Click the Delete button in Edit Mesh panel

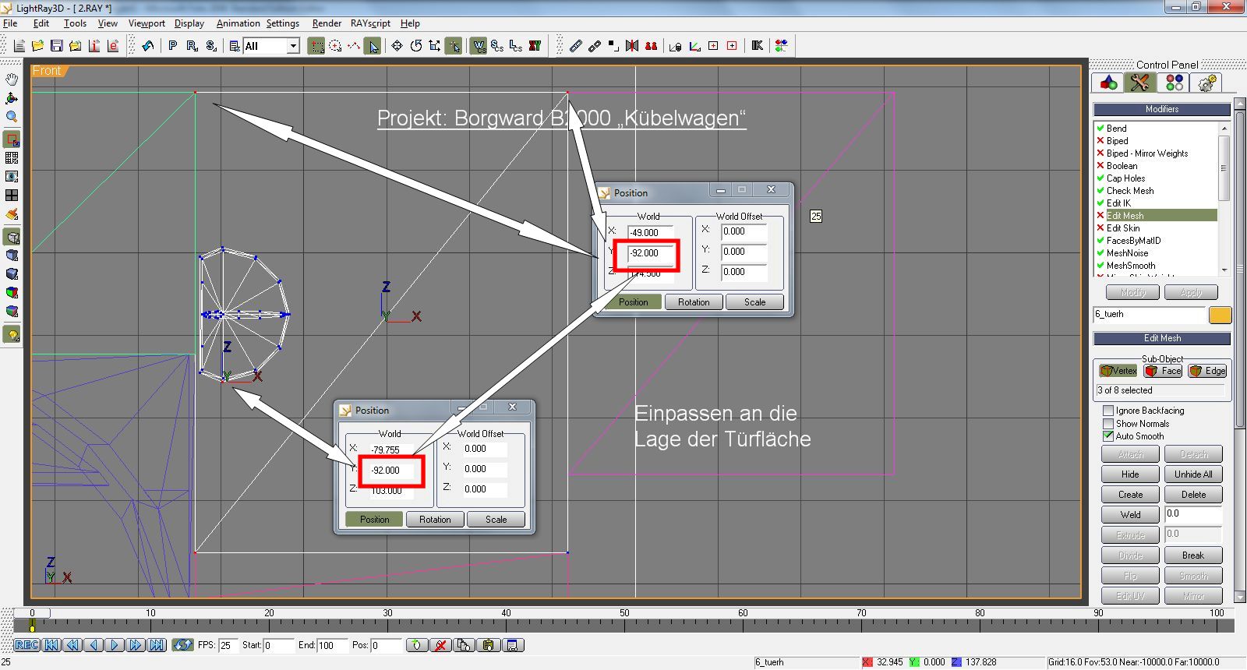pos(1193,495)
